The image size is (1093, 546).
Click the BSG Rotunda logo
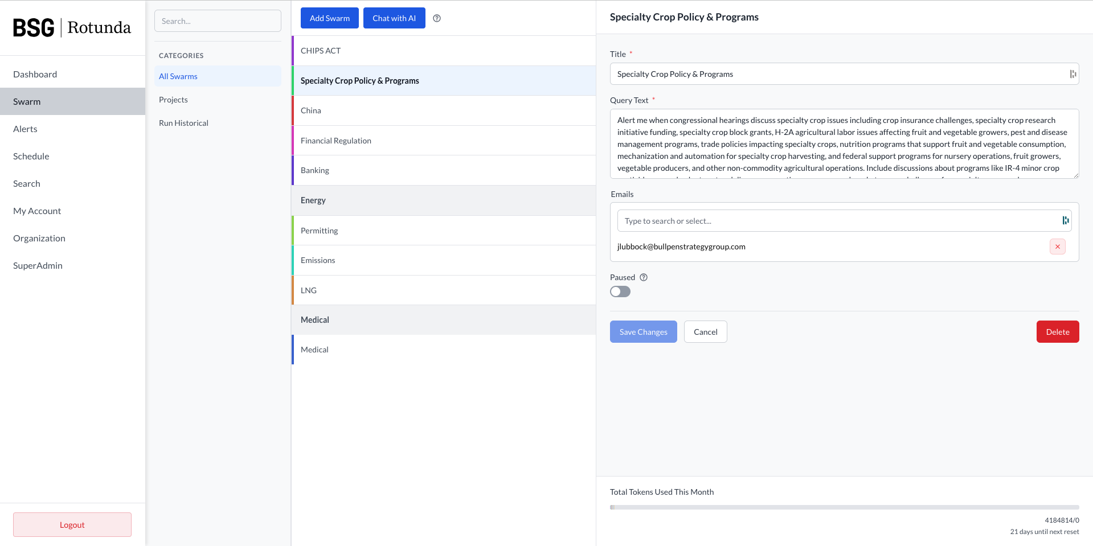point(72,27)
